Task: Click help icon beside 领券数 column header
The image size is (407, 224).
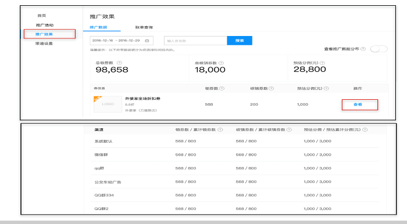Action: coord(222,89)
